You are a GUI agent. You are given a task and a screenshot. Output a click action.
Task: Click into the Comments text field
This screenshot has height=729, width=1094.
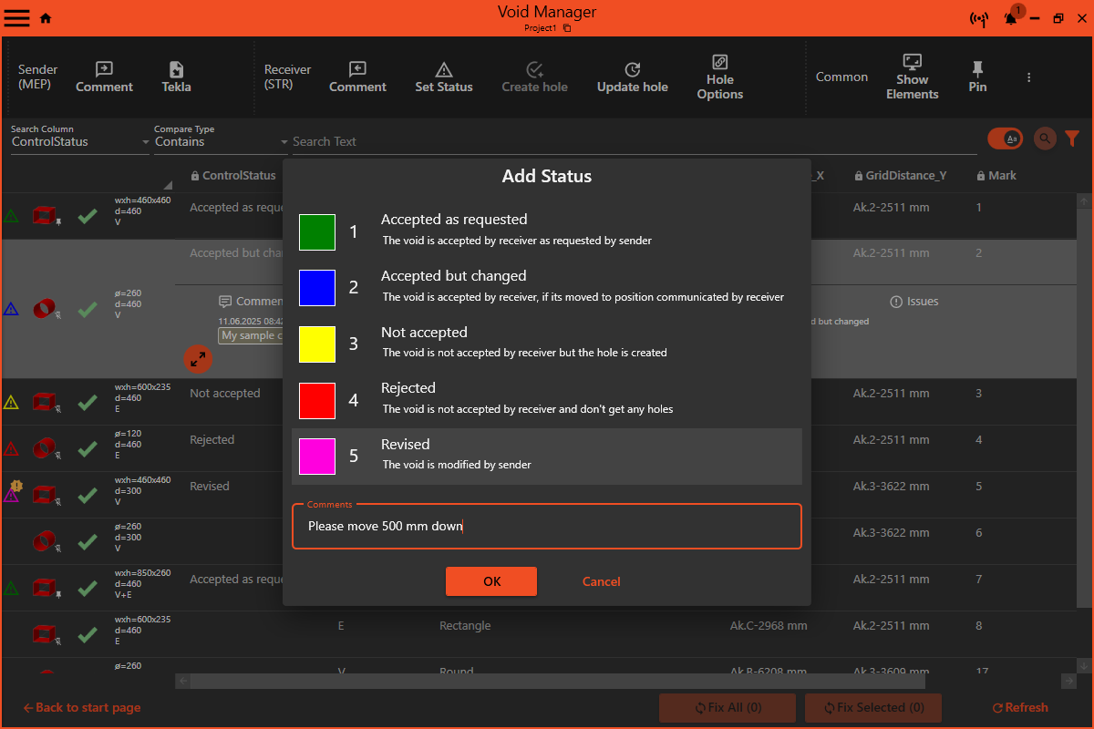tap(547, 526)
